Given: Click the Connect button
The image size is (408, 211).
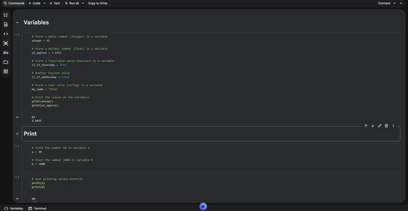Looking at the screenshot, I should 384,3.
